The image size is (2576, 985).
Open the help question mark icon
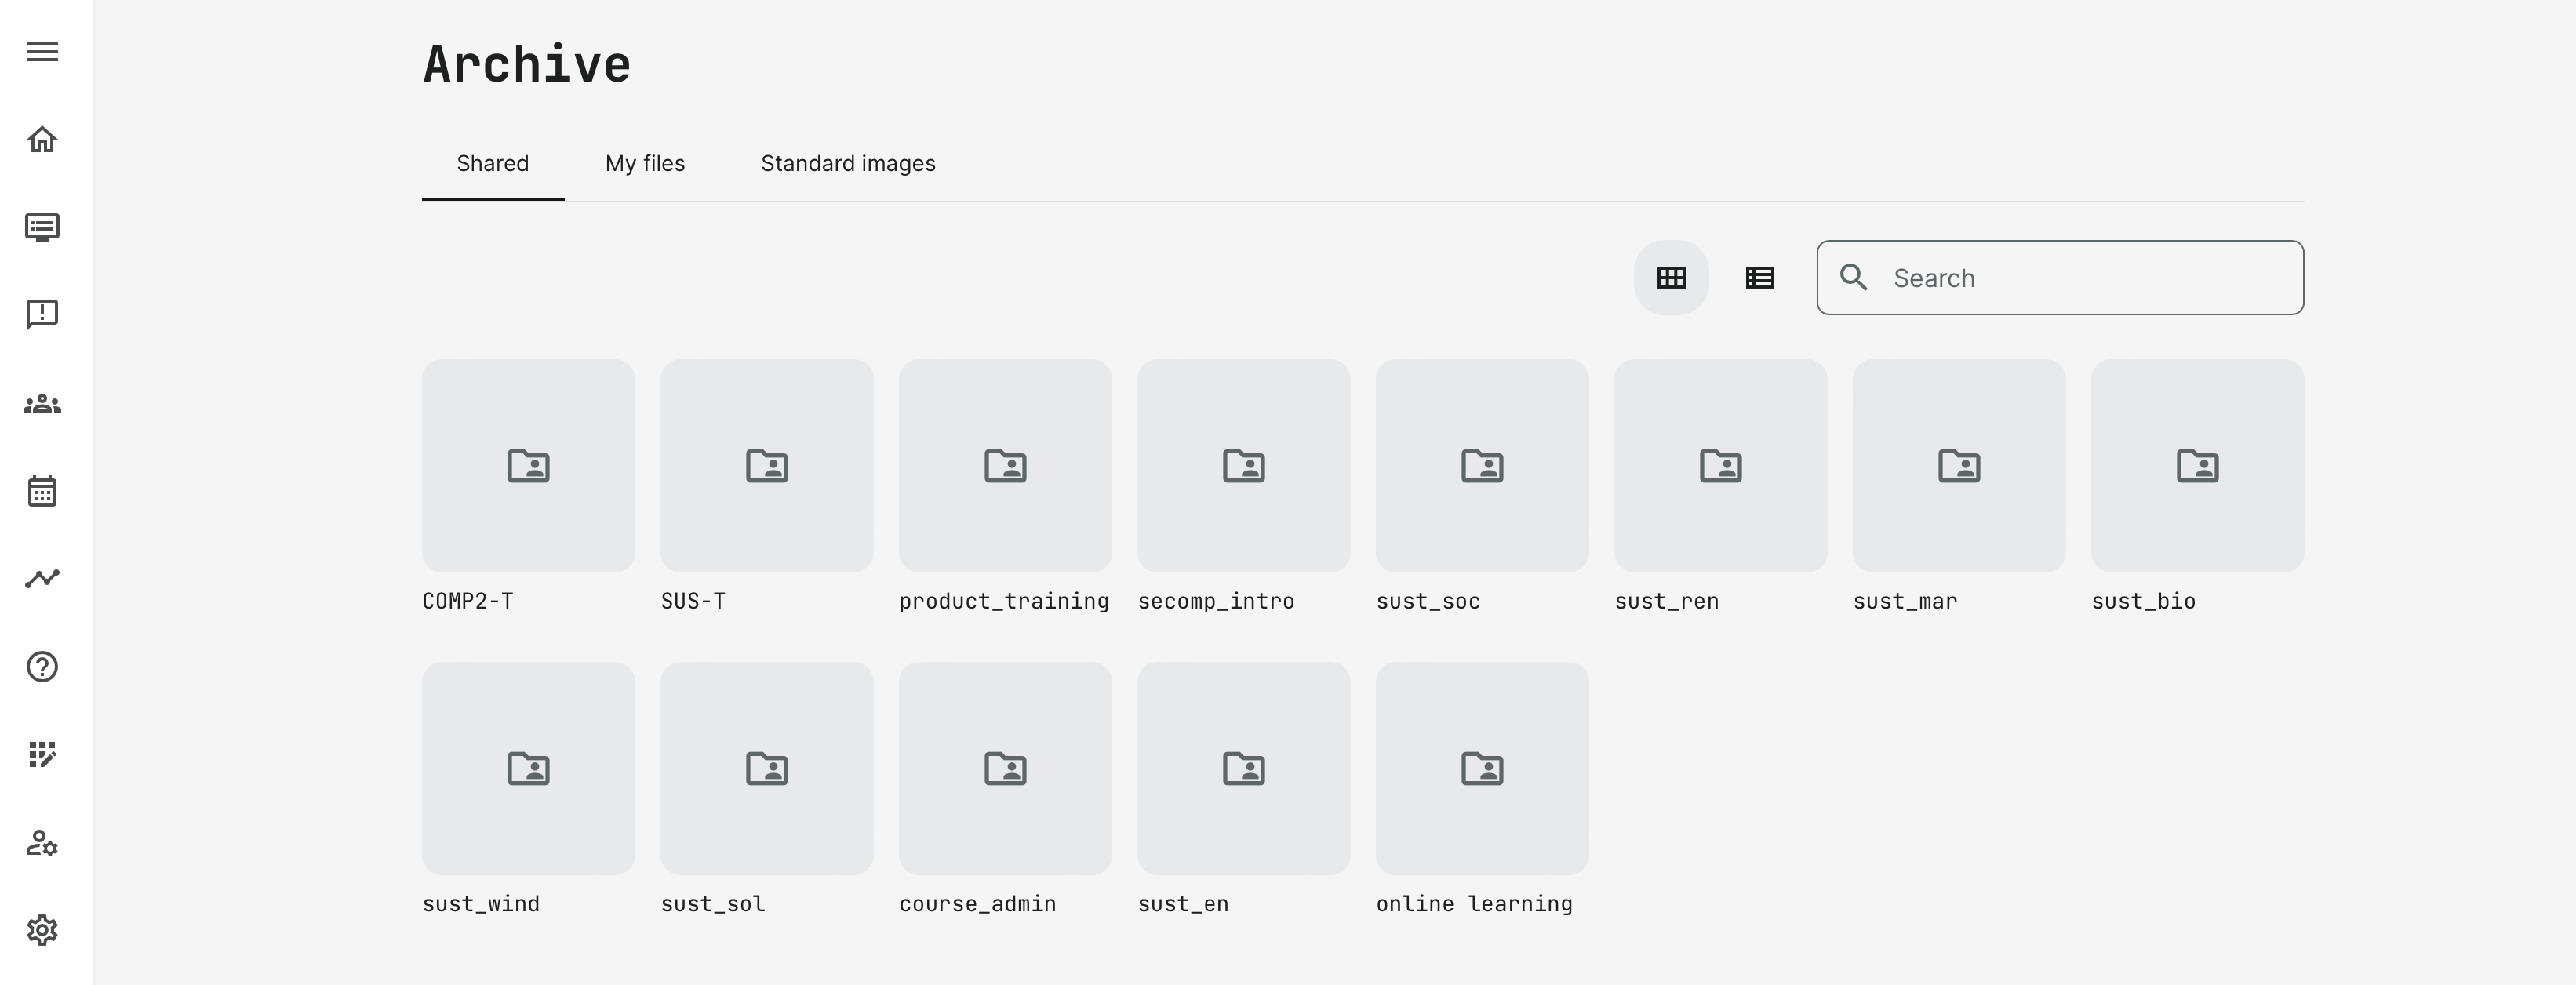[42, 667]
